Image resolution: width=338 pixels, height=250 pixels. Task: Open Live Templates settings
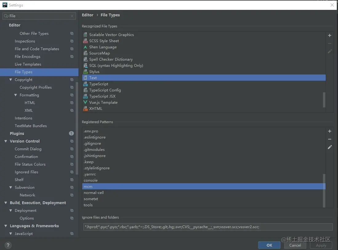tap(28, 64)
